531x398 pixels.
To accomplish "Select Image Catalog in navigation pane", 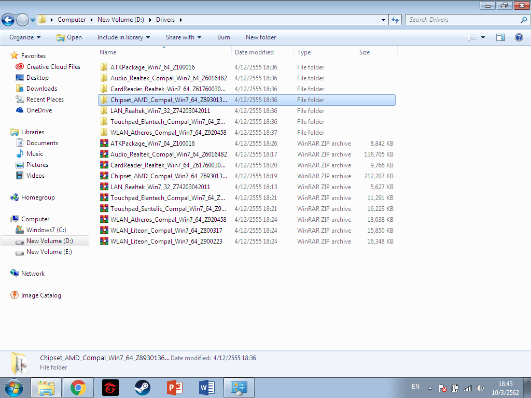I will pyautogui.click(x=36, y=295).
